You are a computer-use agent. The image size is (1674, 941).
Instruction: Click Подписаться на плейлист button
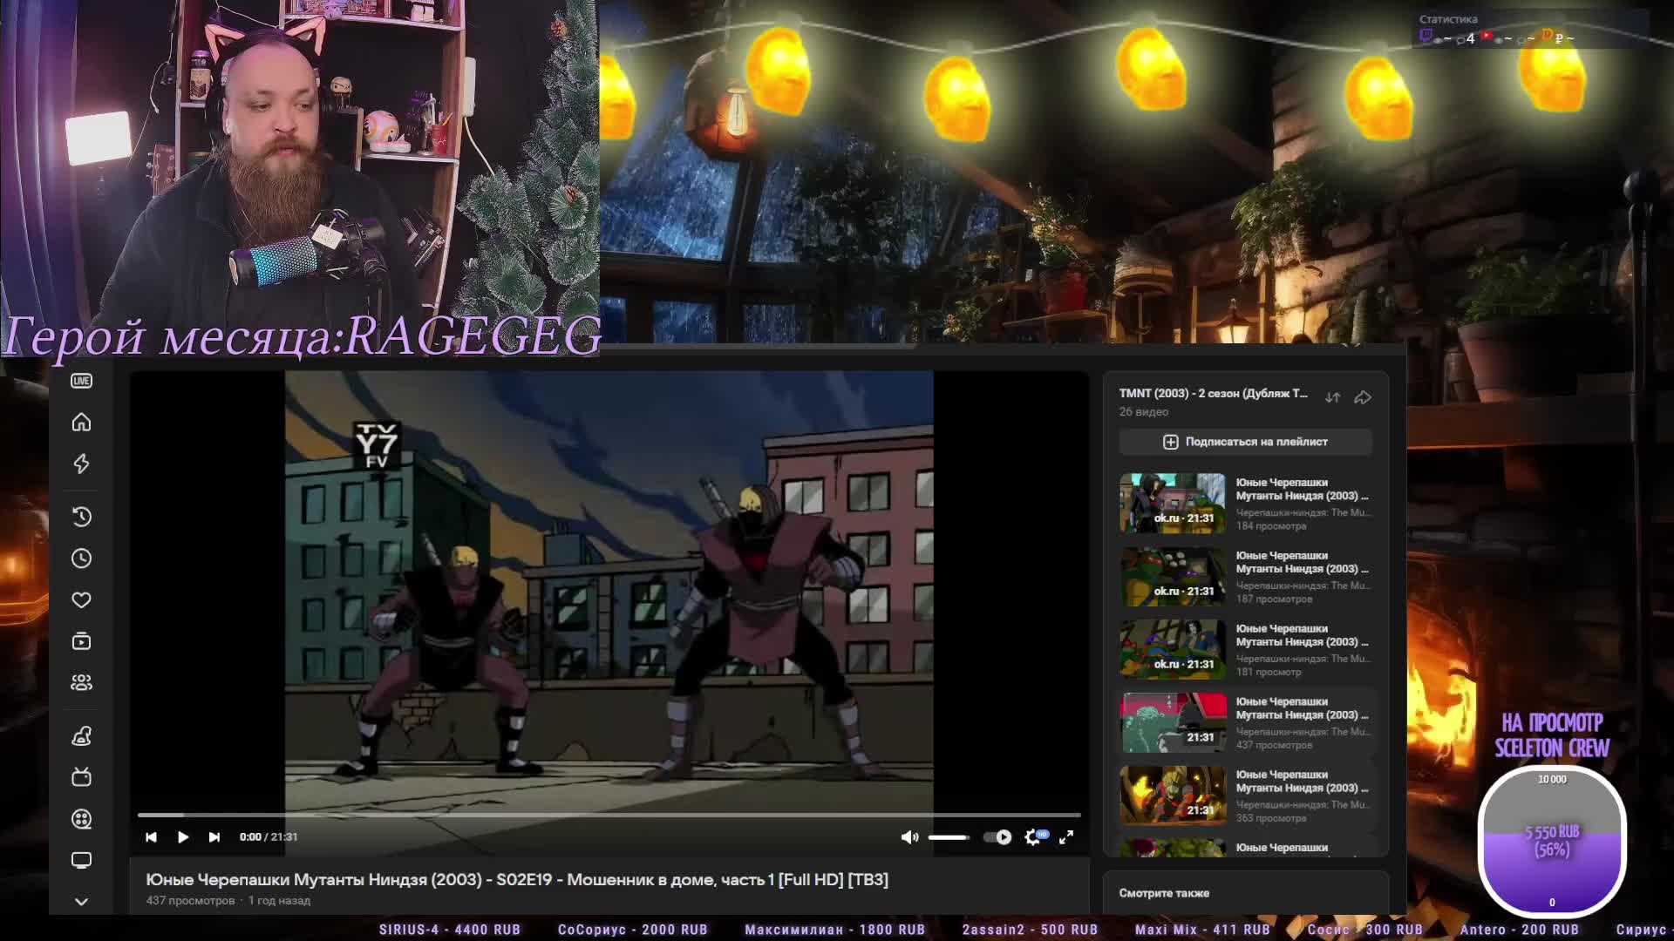(1245, 442)
